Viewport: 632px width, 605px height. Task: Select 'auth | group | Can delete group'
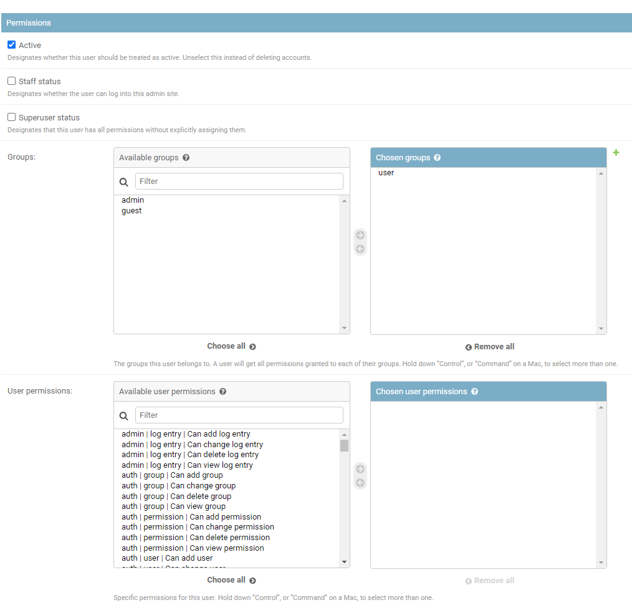pyautogui.click(x=226, y=496)
